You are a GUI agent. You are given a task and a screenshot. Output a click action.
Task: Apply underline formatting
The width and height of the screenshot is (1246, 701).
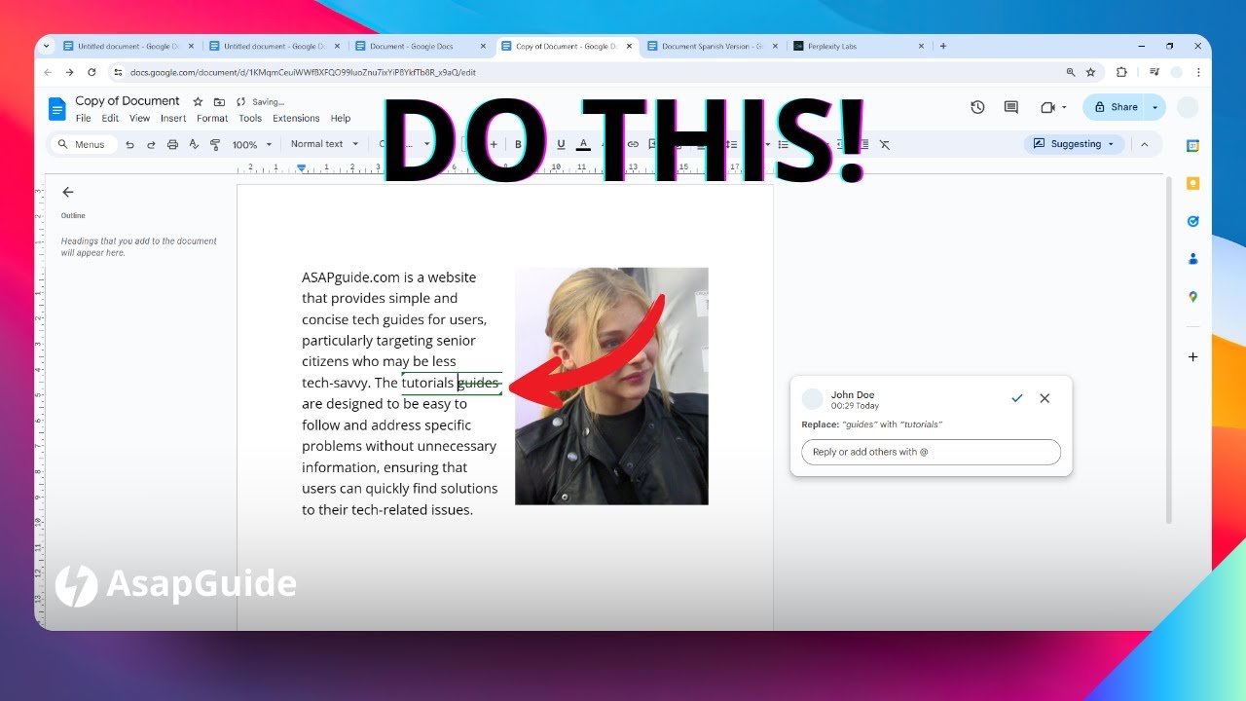pos(561,144)
